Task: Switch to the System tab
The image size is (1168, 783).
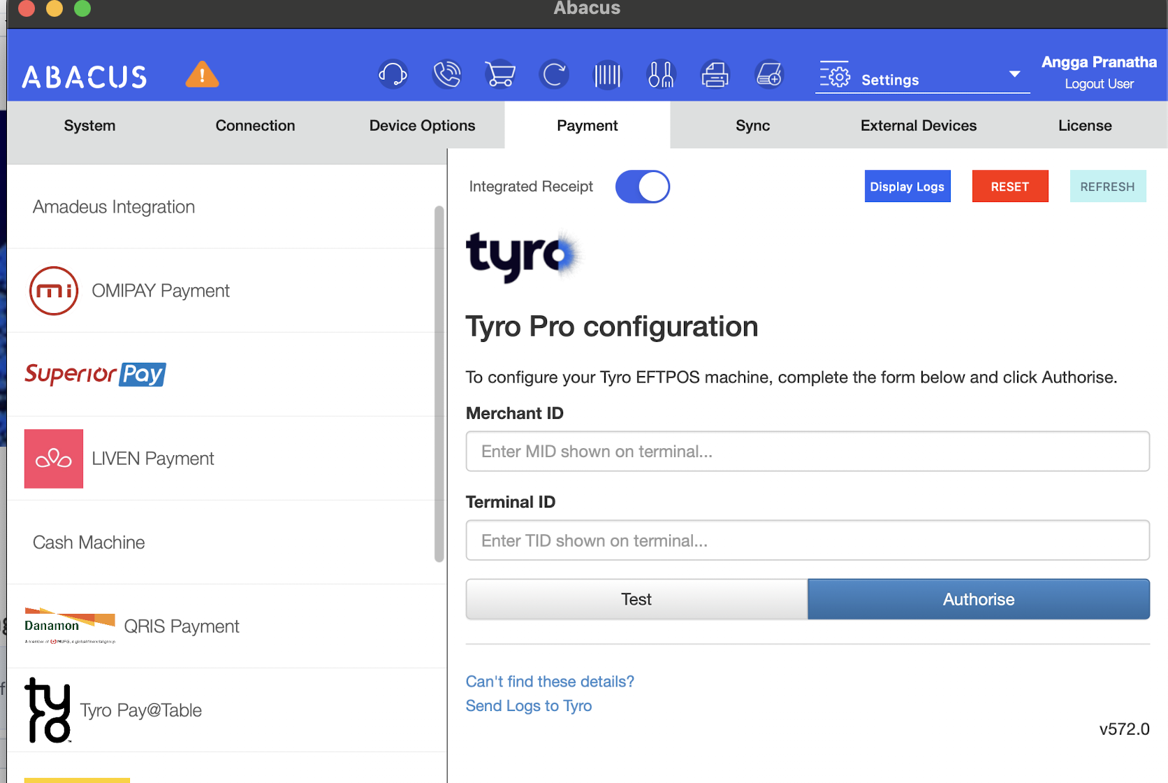Action: pos(89,125)
